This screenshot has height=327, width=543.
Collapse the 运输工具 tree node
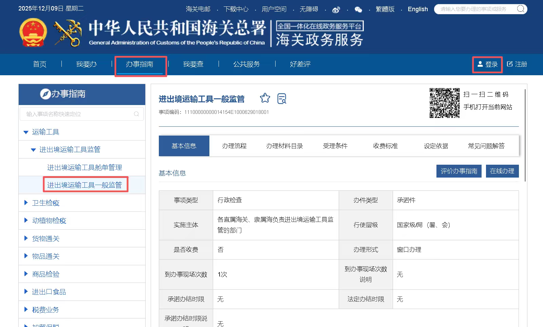pyautogui.click(x=26, y=132)
